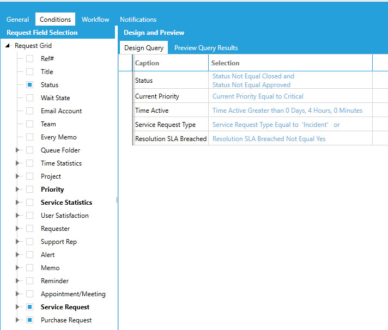The image size is (388, 330).
Task: Toggle the Purchase Request checkbox
Action: click(x=29, y=320)
